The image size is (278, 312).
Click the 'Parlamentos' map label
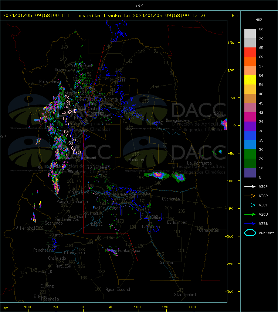click(x=67, y=219)
